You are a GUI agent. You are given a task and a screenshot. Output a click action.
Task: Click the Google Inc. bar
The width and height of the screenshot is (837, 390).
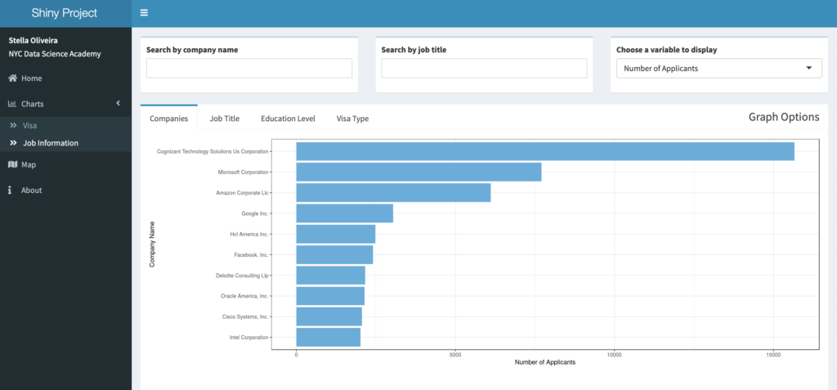point(344,213)
